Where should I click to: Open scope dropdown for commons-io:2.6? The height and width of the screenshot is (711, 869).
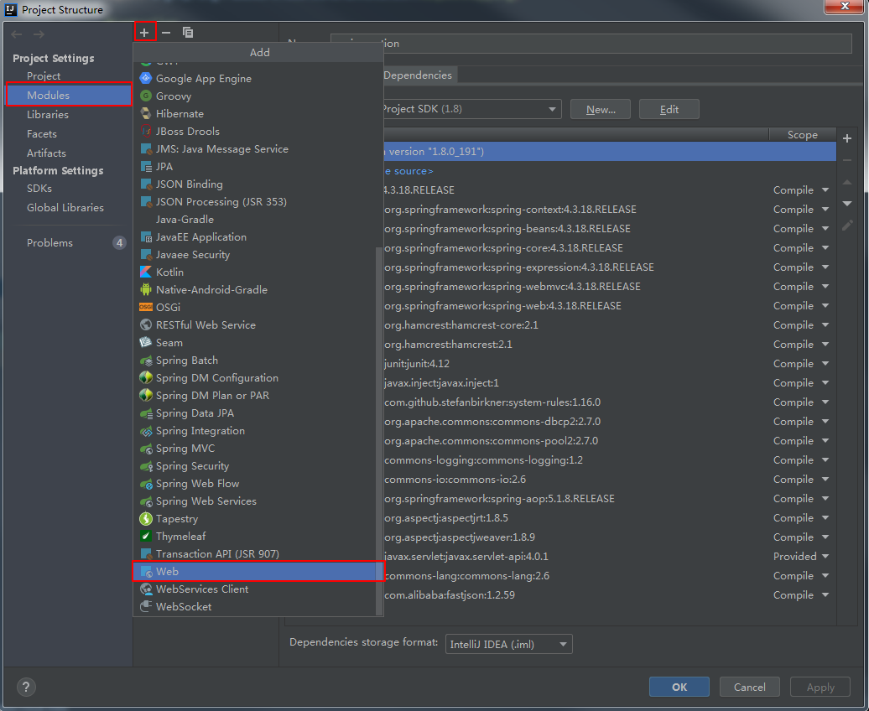[825, 480]
